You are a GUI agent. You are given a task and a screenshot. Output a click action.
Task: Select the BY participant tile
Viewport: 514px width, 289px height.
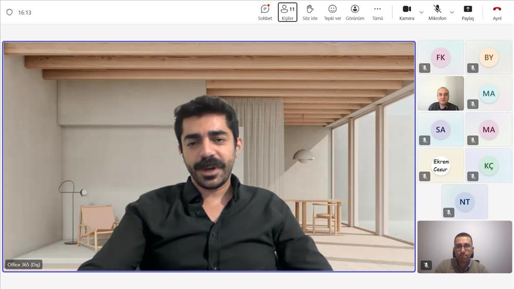488,57
